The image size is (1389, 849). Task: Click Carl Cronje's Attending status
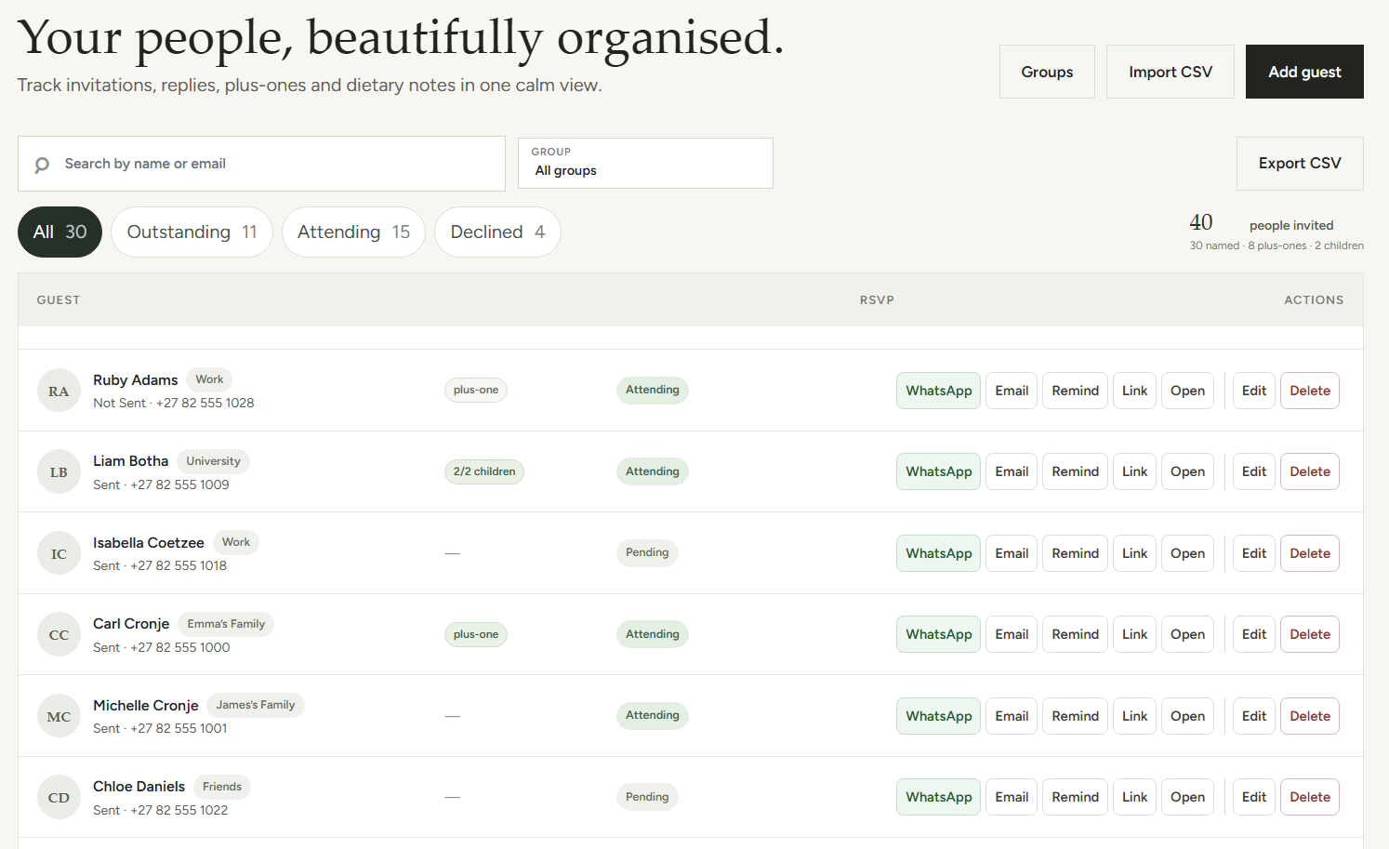click(x=653, y=634)
